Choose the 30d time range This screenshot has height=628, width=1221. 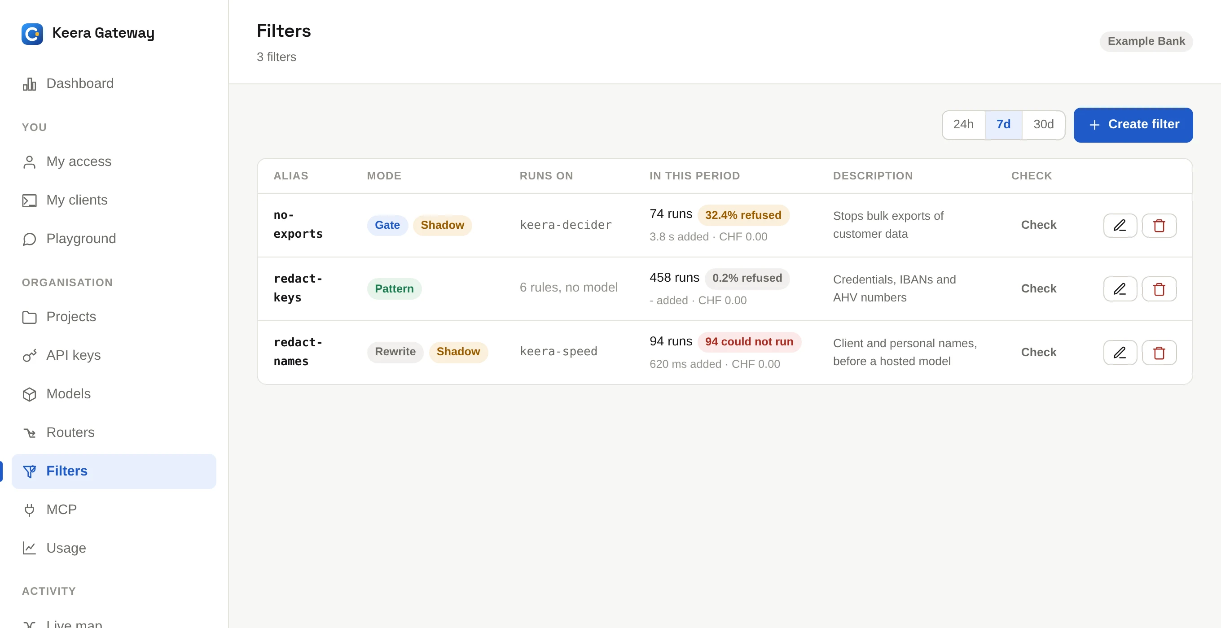(1043, 125)
